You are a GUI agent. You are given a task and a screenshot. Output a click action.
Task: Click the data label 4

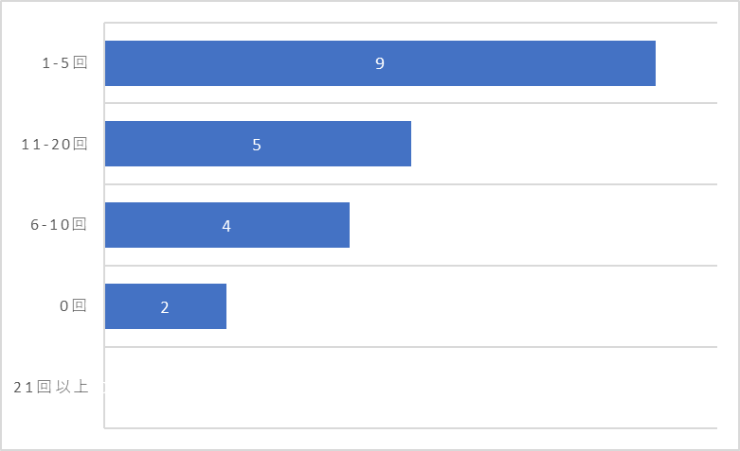[226, 226]
